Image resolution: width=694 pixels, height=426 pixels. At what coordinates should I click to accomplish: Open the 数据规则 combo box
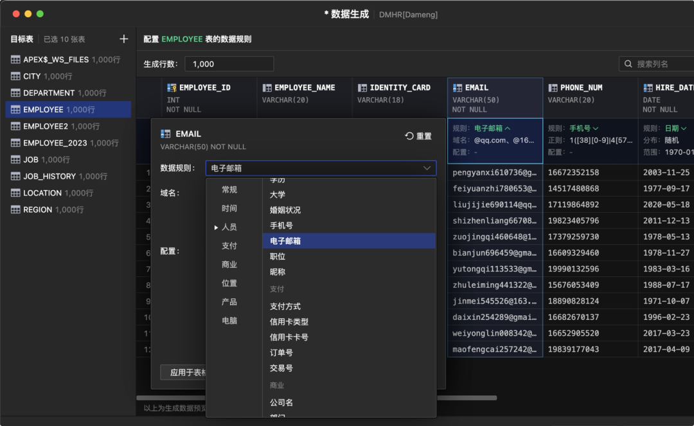(321, 168)
